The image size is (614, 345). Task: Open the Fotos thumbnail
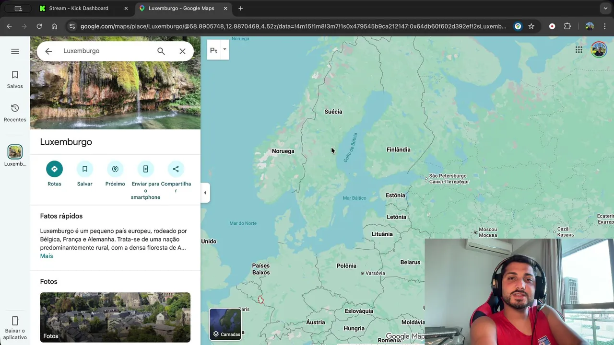click(115, 317)
